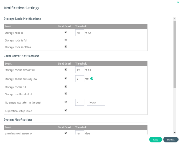Save the notification settings
The width and height of the screenshot is (180, 144).
point(155,140)
